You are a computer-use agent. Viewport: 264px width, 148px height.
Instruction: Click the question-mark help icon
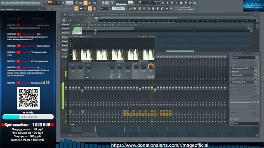click(177, 3)
